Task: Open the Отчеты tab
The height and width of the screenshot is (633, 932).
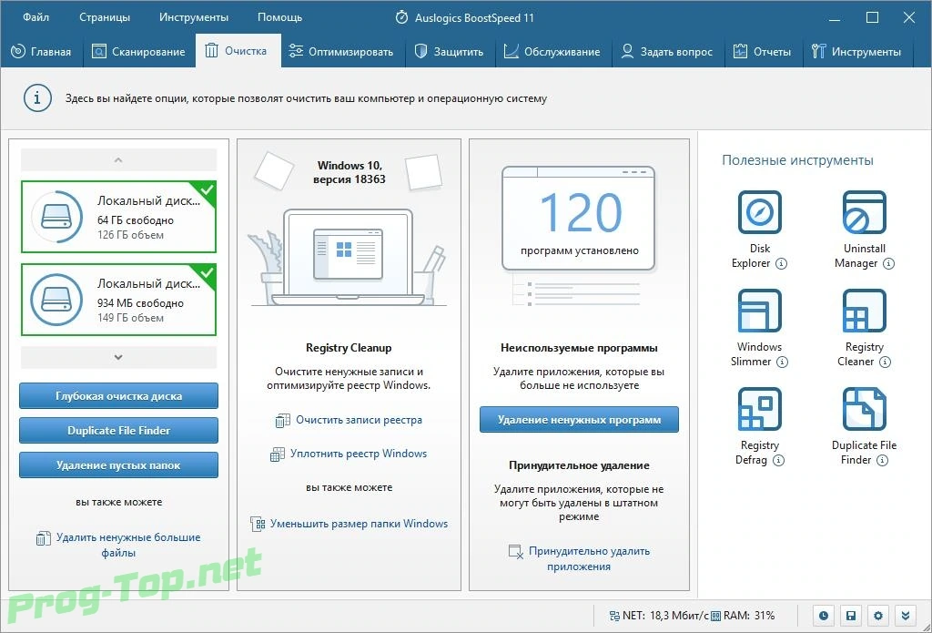Action: pos(762,52)
